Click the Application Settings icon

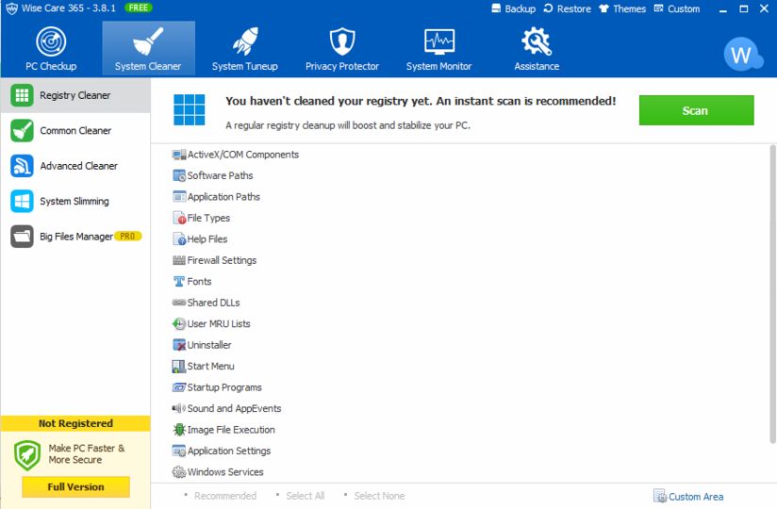(179, 451)
